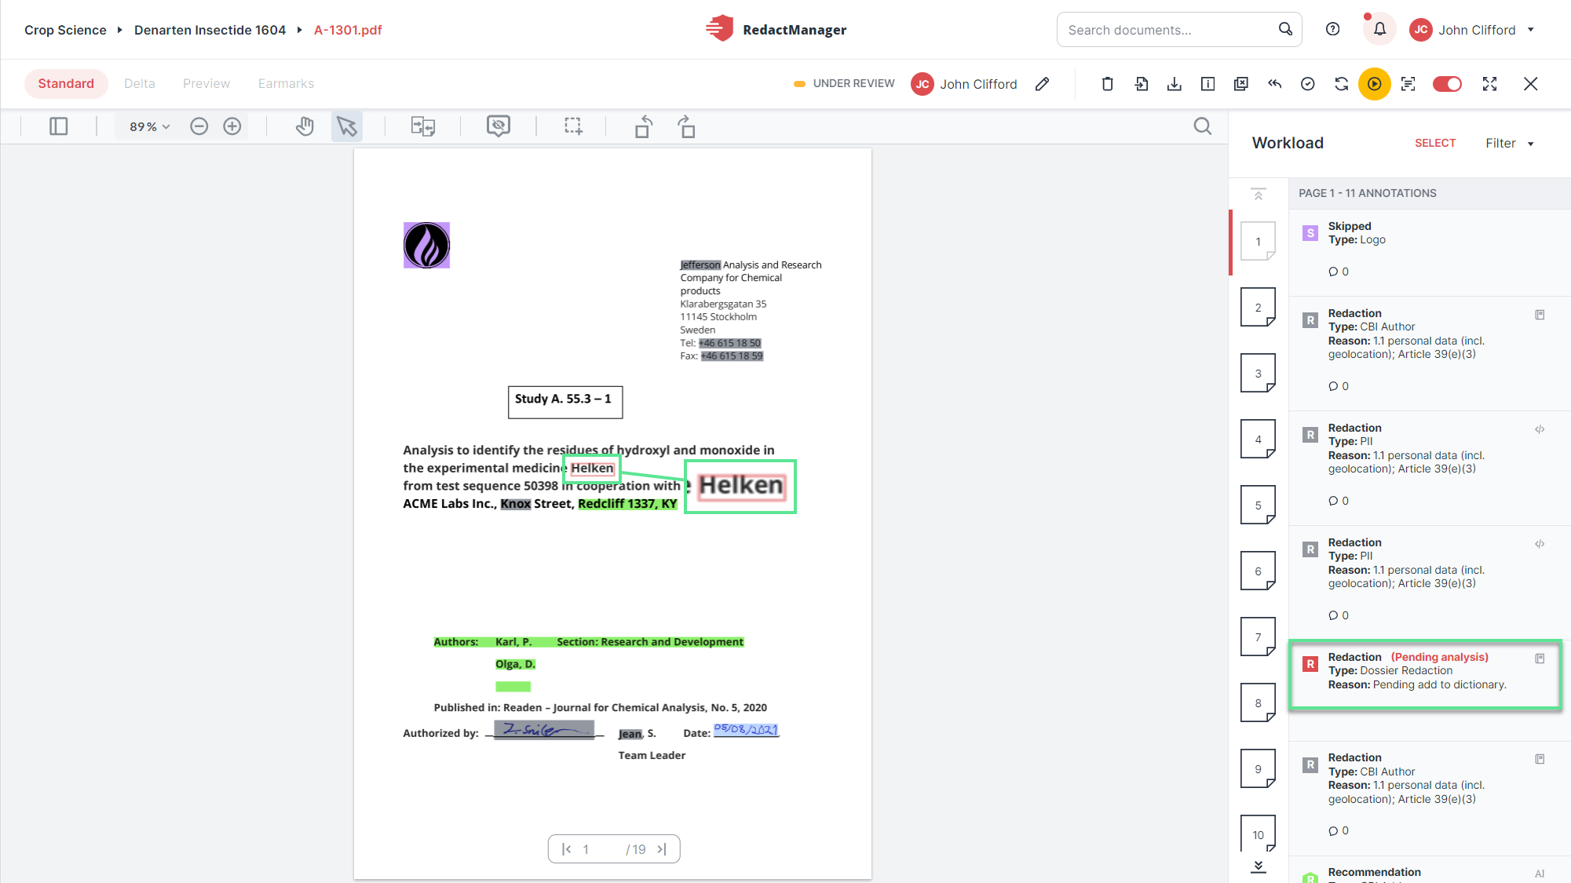The width and height of the screenshot is (1571, 883).
Task: Click the pencil edit assignee icon
Action: [x=1042, y=84]
